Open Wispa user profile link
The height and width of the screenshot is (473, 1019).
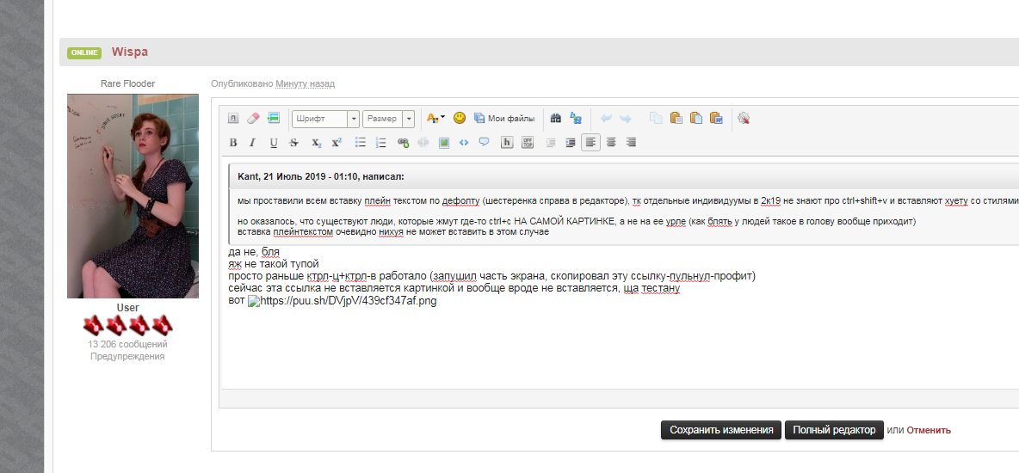(x=129, y=52)
